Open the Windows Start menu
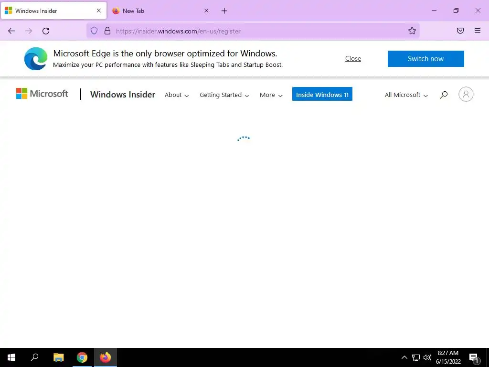Screen dimensions: 489x367 click(11, 357)
